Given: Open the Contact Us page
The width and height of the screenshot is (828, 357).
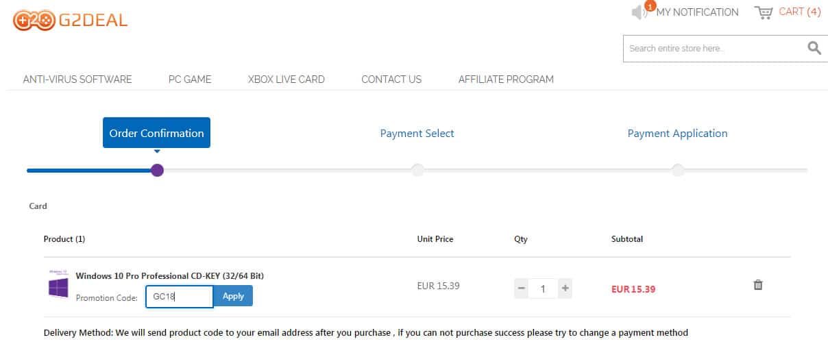Looking at the screenshot, I should click(391, 79).
